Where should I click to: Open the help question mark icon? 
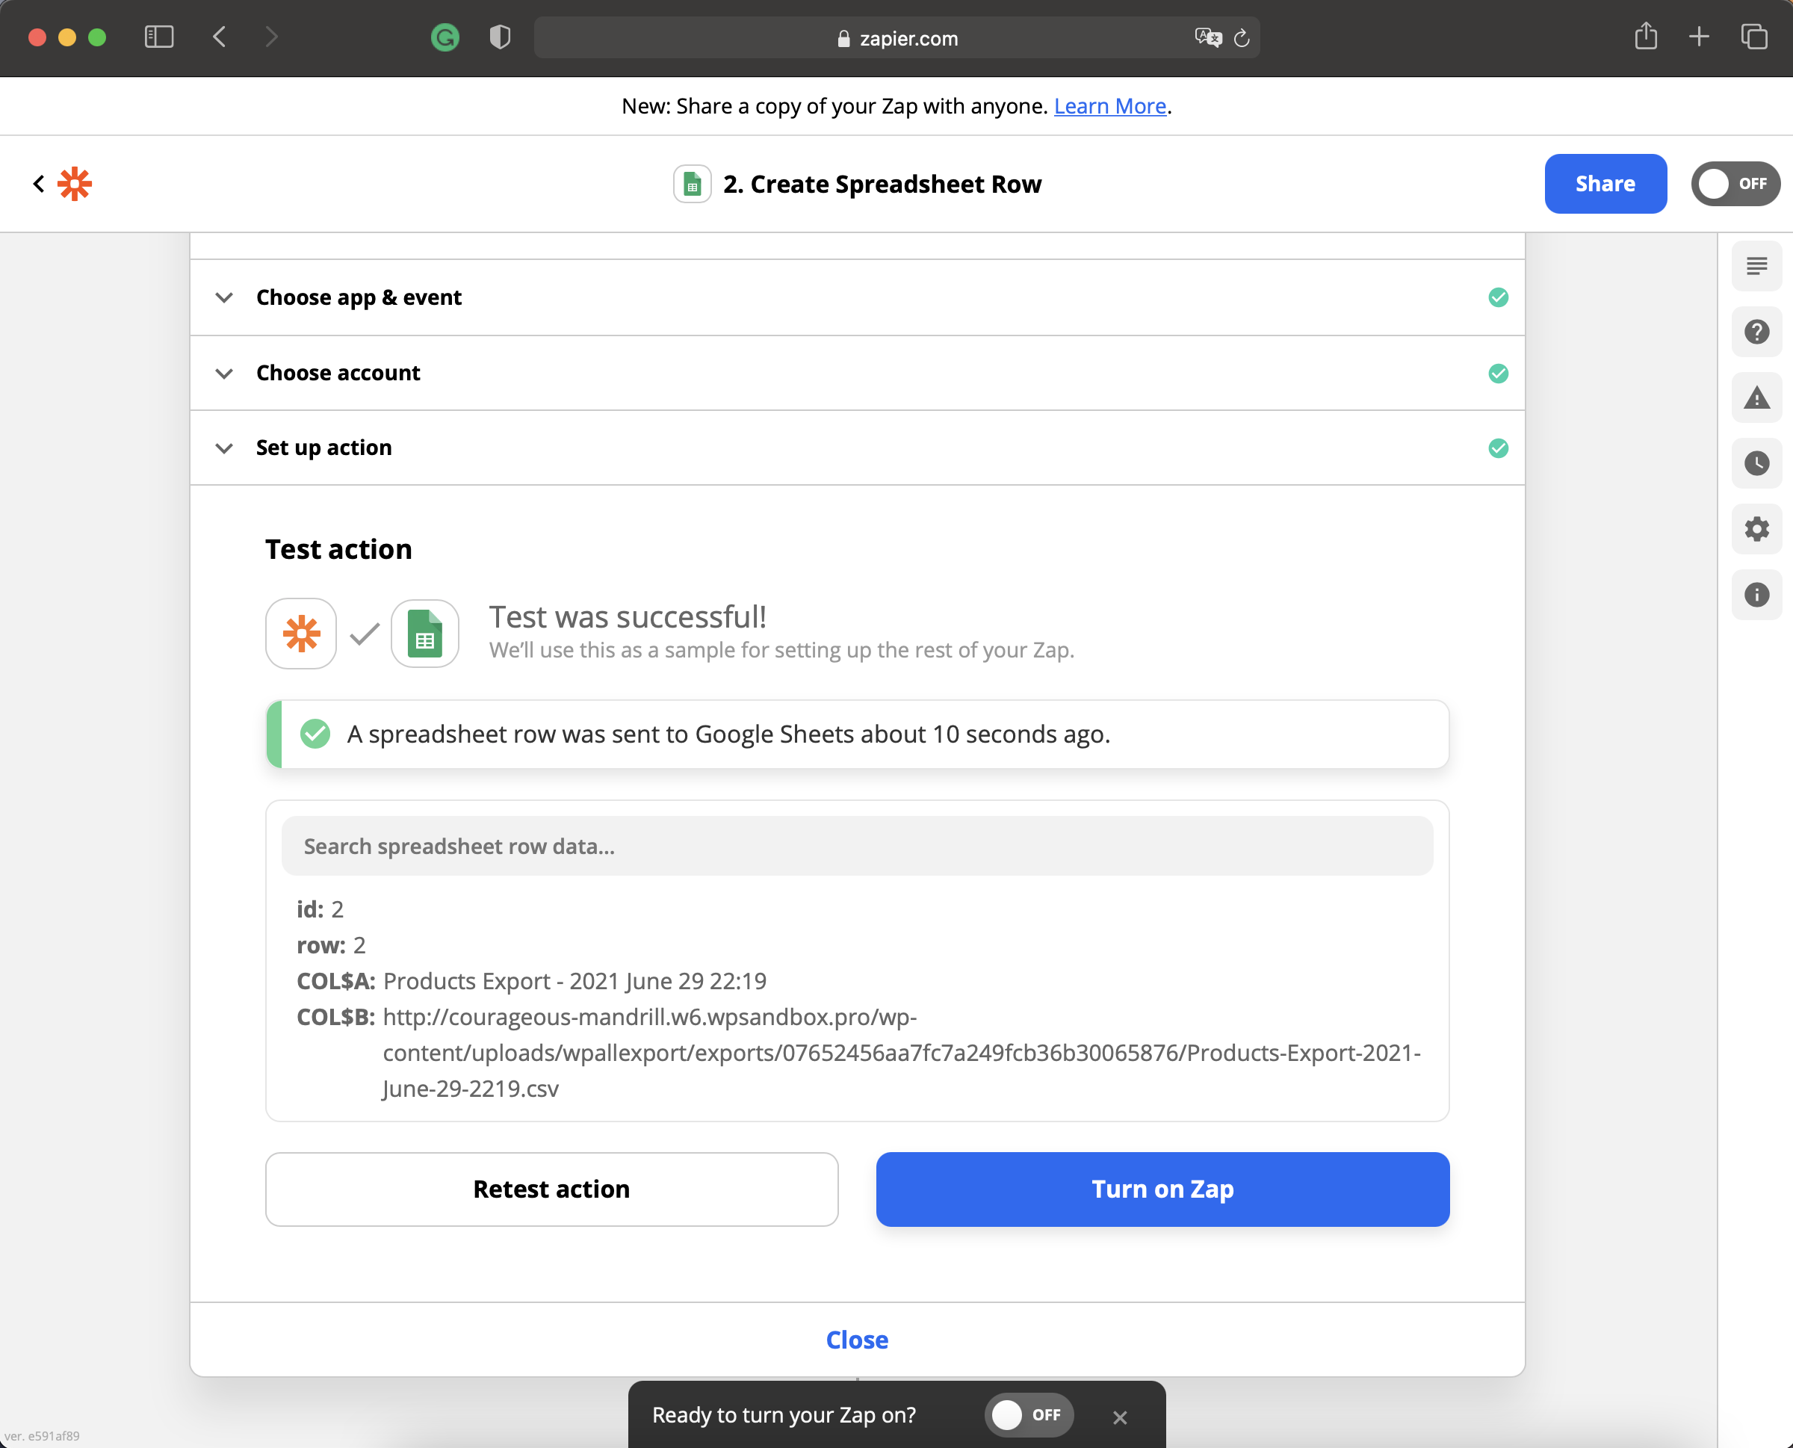(1756, 332)
